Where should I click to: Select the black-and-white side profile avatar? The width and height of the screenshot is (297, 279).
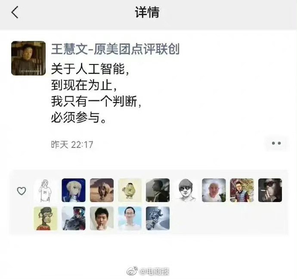158,190
